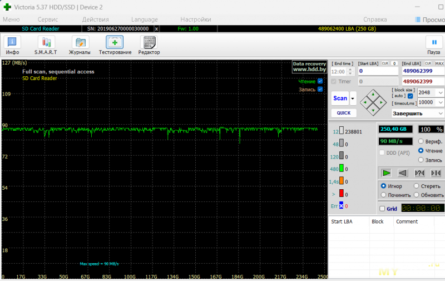
Task: Click the QUICK scan button
Action: pos(344,113)
